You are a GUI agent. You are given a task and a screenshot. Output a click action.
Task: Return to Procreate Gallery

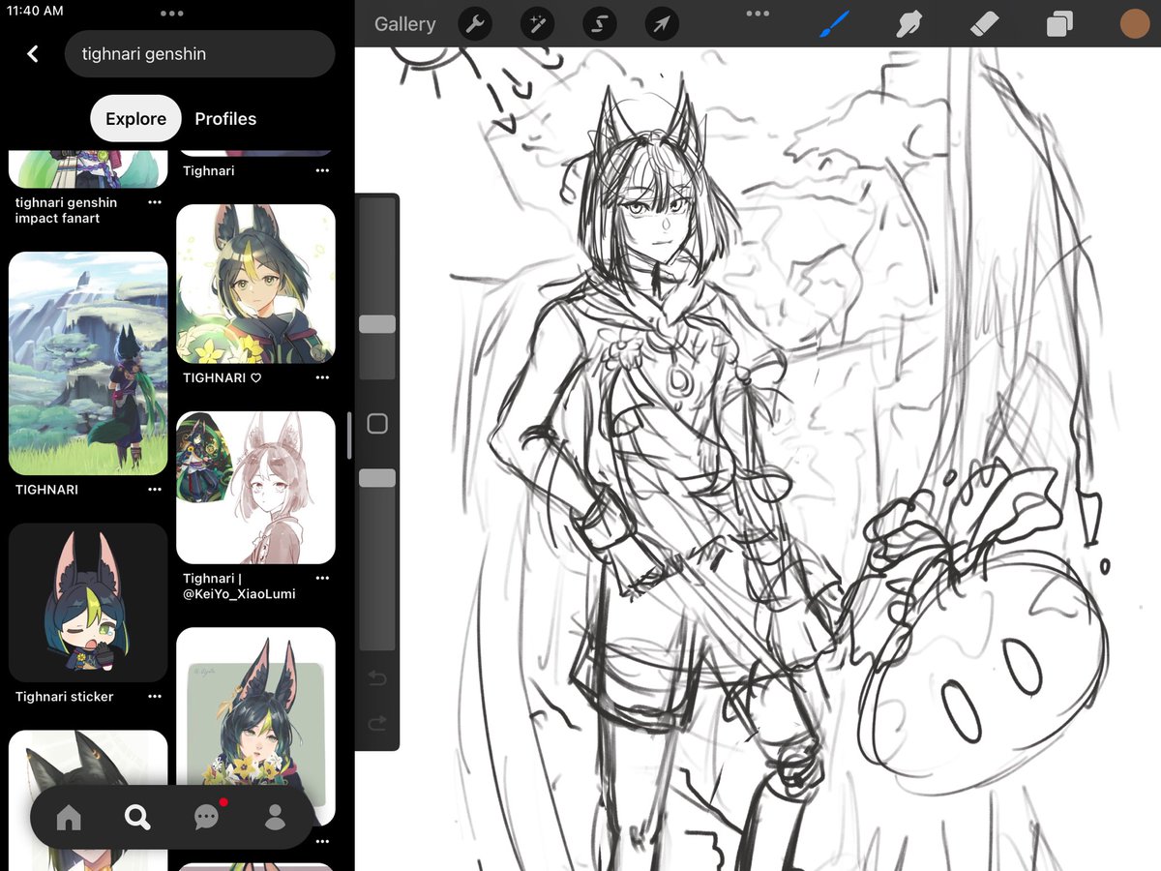pos(404,24)
